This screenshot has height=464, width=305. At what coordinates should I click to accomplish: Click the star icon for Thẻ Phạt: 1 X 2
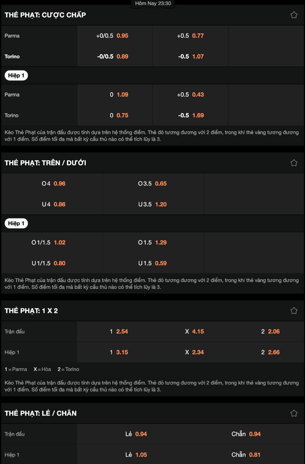pos(294,311)
